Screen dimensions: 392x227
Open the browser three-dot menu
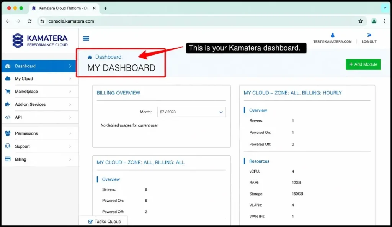[384, 21]
